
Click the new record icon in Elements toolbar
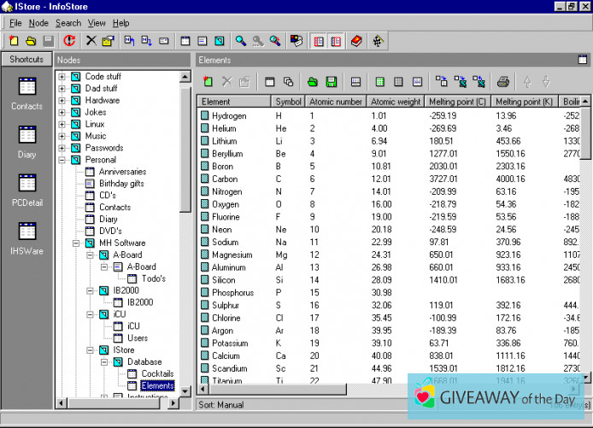point(208,81)
